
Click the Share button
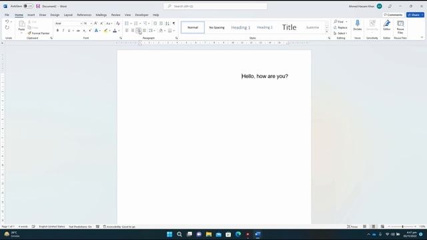(415, 15)
